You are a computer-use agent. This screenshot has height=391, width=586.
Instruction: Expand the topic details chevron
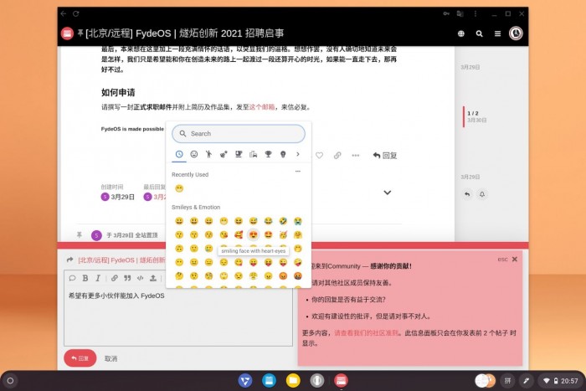387,193
